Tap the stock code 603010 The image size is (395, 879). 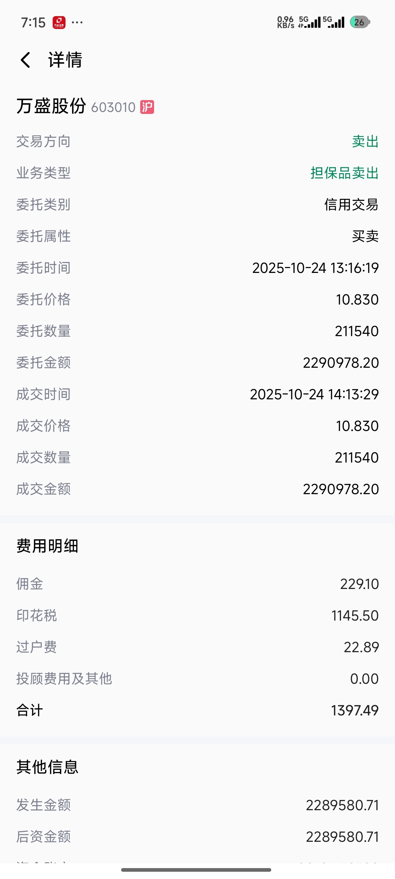tap(113, 107)
